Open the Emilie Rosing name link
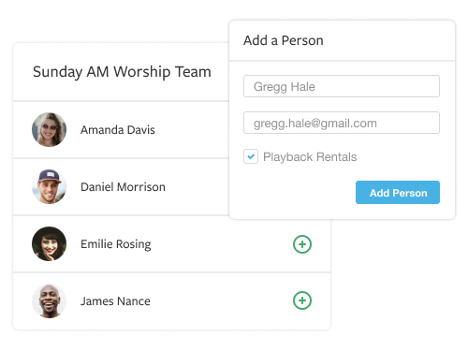Viewport: 468px width, 351px height. [x=116, y=244]
